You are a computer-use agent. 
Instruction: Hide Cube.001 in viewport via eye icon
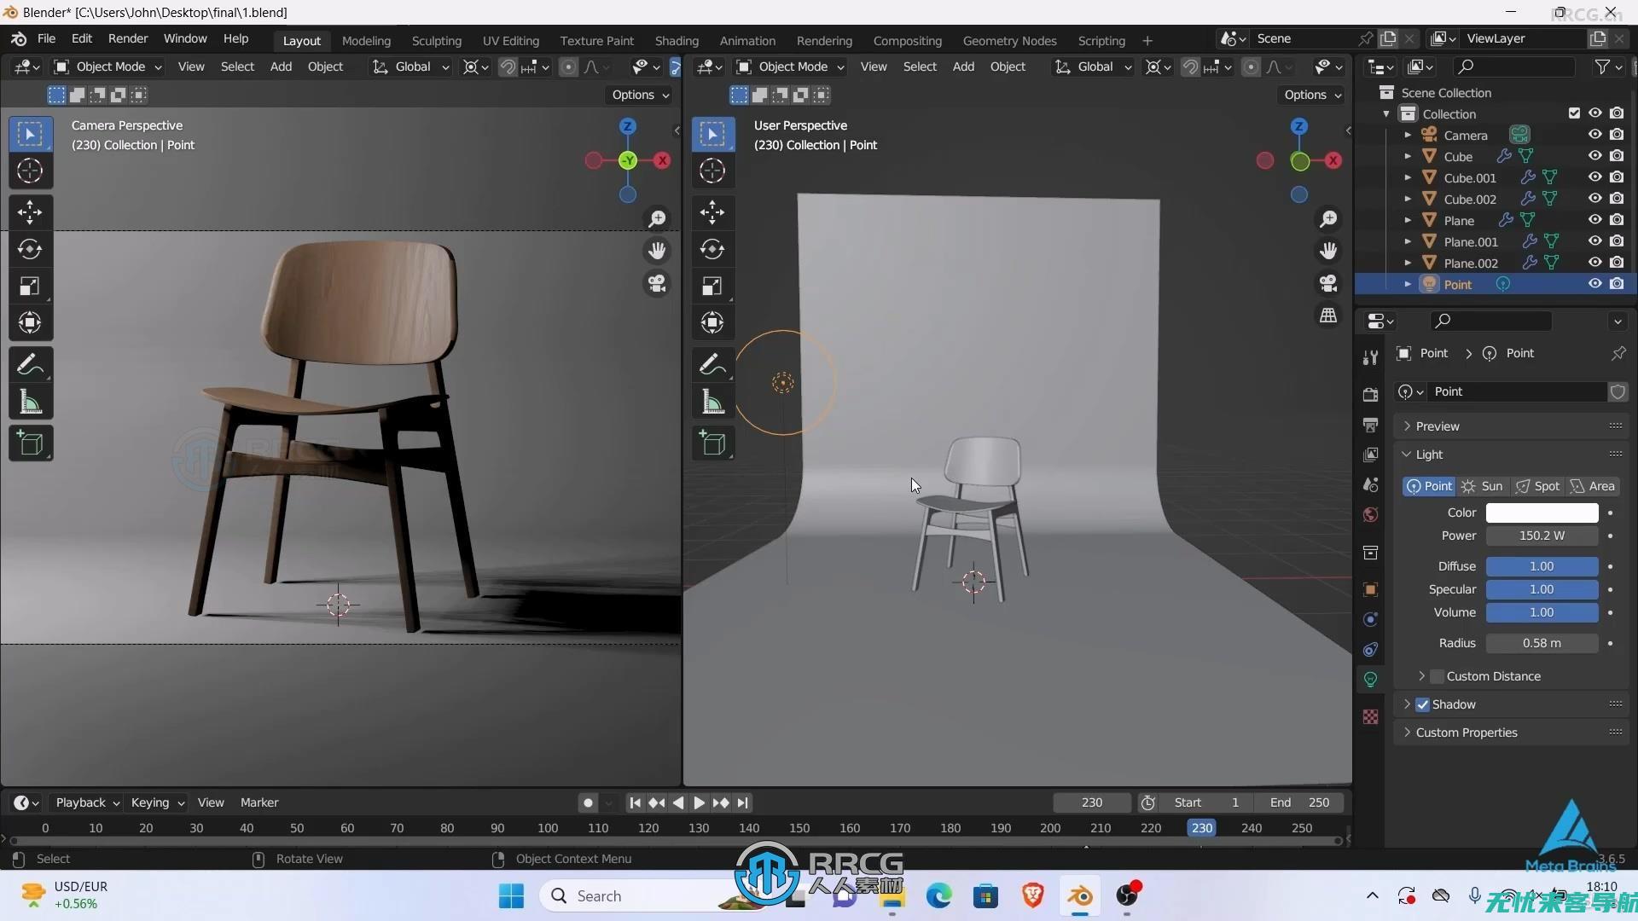click(x=1594, y=177)
